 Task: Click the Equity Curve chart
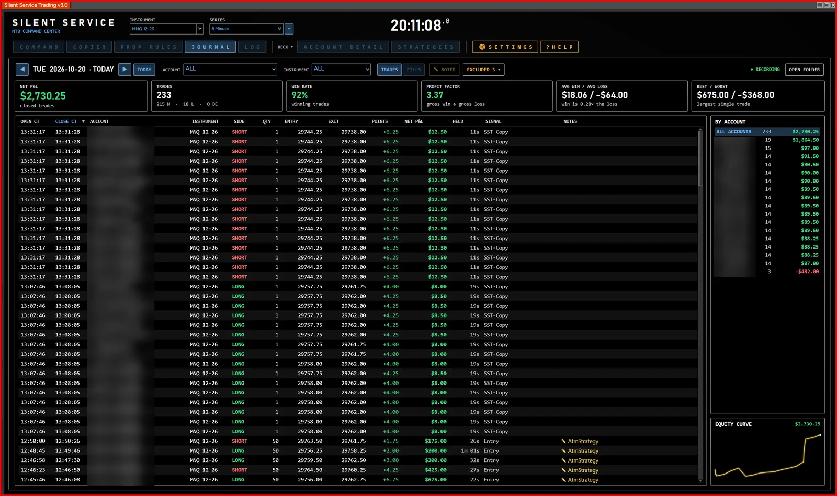point(767,455)
